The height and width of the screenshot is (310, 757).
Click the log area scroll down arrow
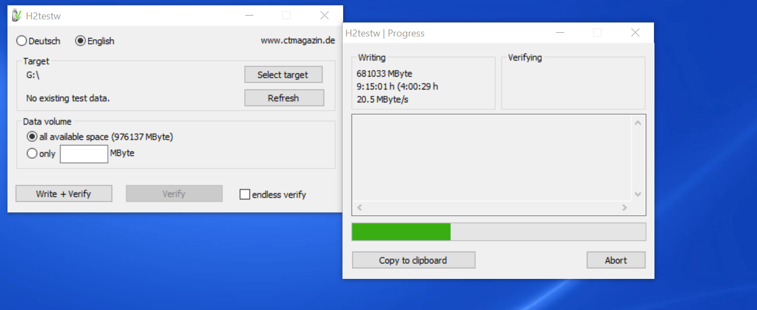(638, 194)
